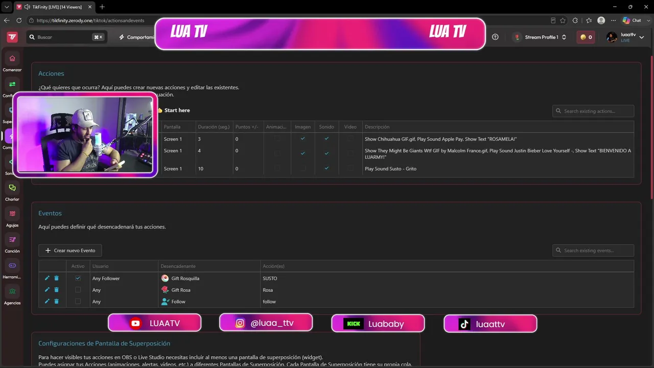Open the Agencias sidebar icon

12,291
